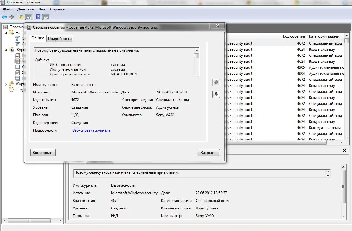Click the Forward arrow toolbar icon

pos(11,17)
